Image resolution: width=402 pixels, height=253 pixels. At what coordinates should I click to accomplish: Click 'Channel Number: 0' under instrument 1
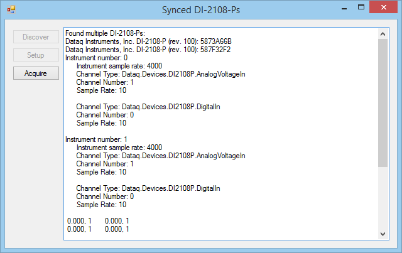[x=105, y=196]
